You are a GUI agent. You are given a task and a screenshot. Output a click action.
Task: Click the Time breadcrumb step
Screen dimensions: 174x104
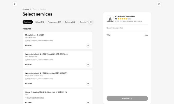point(35,9)
